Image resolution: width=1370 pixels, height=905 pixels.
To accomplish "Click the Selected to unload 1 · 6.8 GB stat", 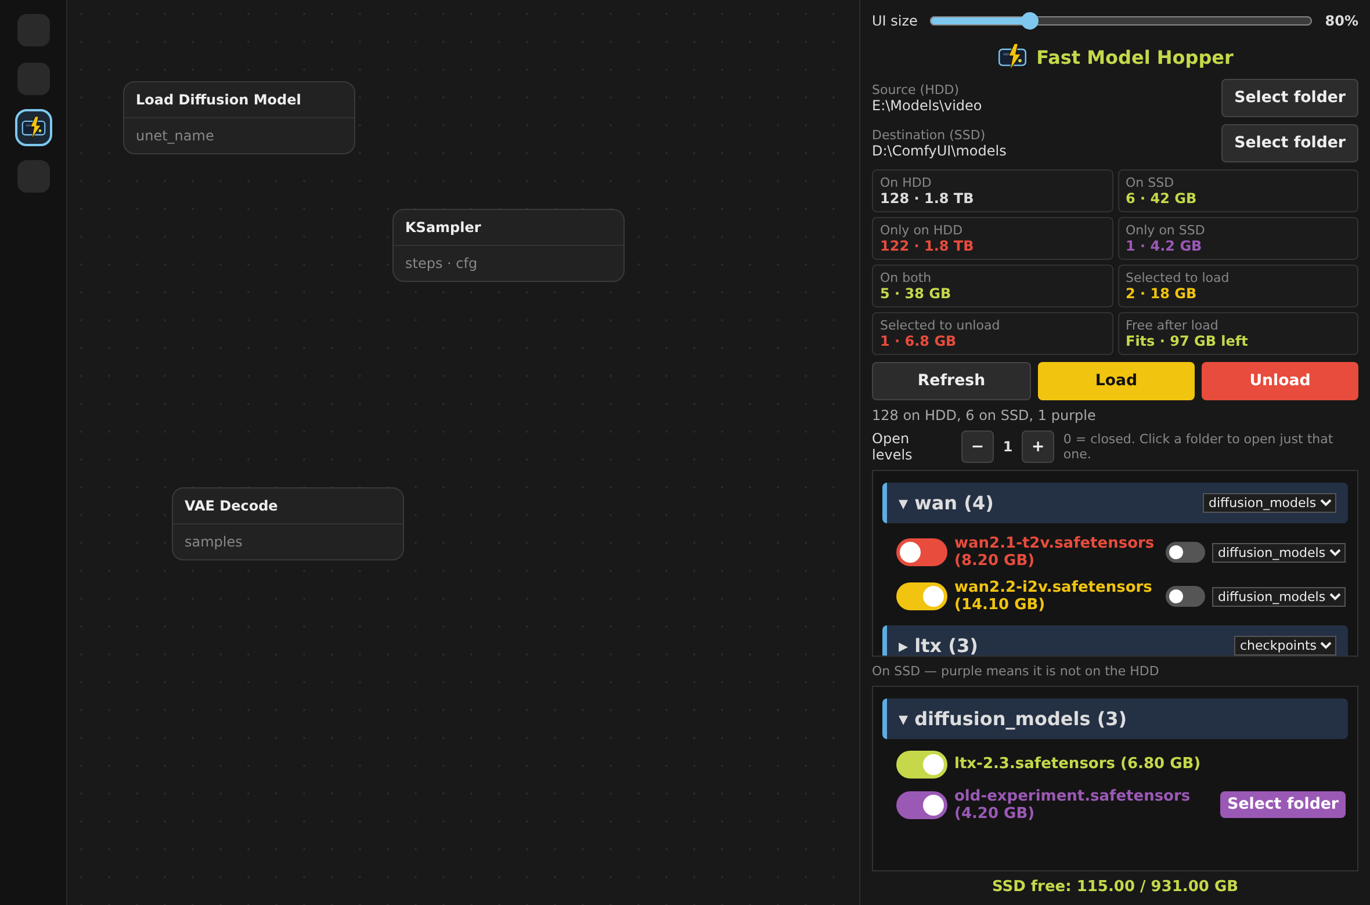I will point(992,334).
